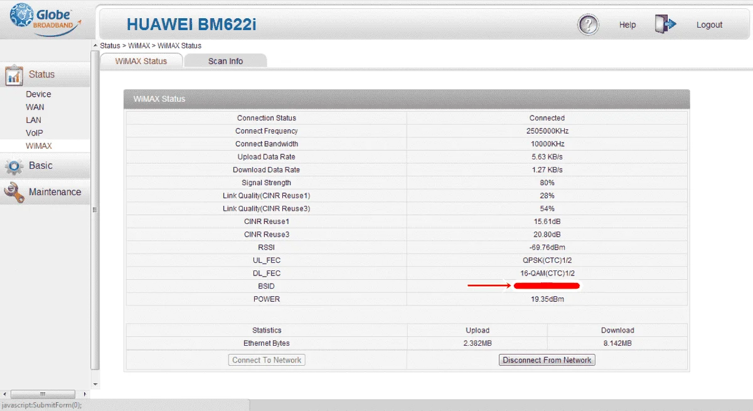Open the Device status page
This screenshot has width=753, height=411.
click(38, 94)
